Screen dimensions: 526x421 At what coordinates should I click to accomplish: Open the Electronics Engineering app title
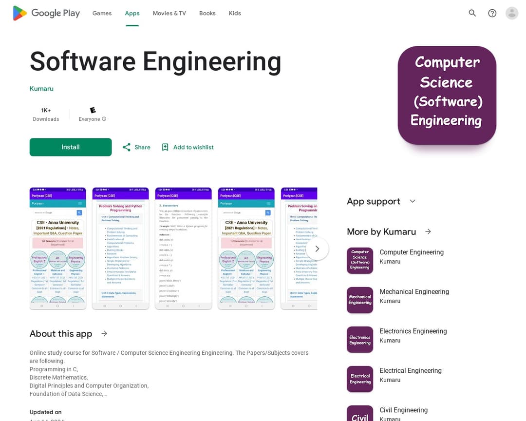[x=413, y=331]
